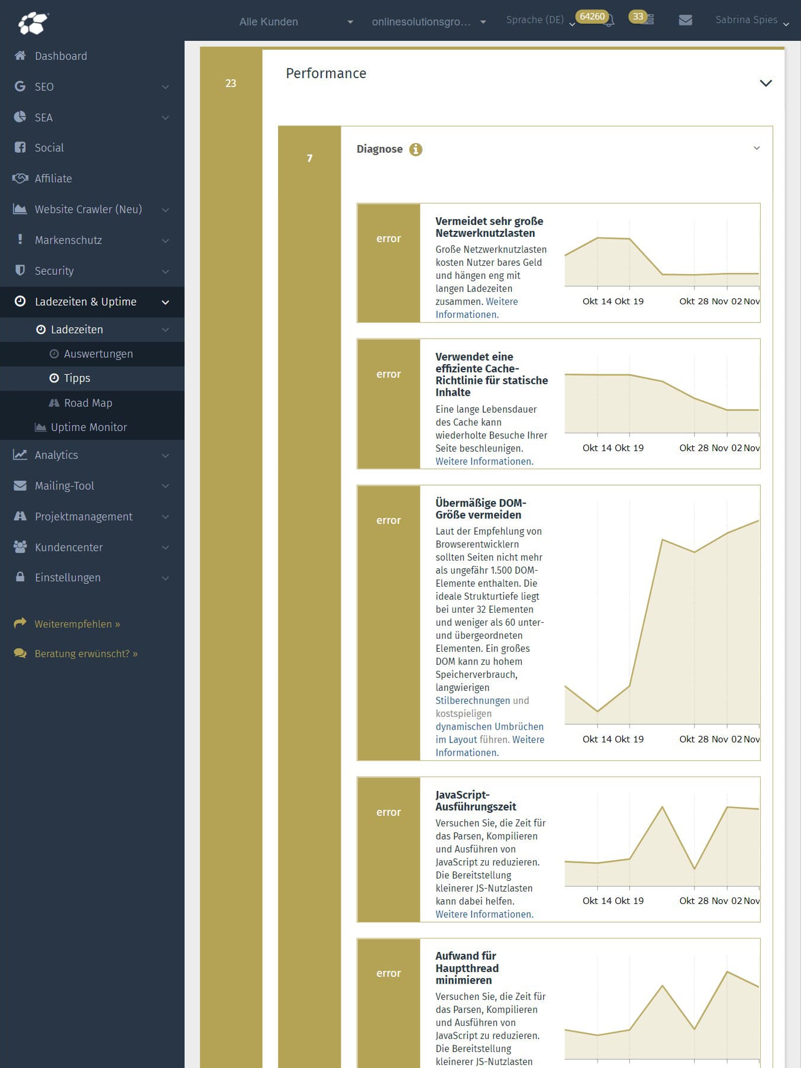
Task: Click Weiterempfehlen » link
Action: (x=77, y=623)
